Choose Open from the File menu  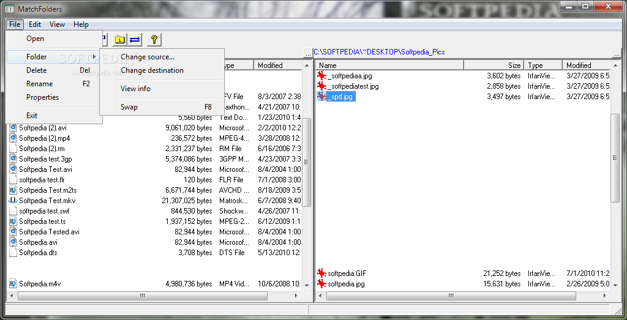pyautogui.click(x=54, y=39)
